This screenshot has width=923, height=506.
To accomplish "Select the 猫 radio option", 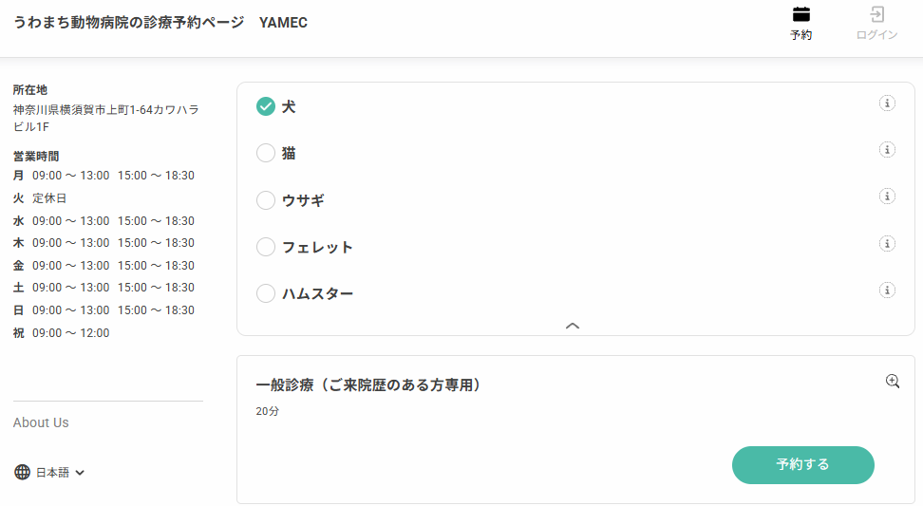I will [266, 153].
